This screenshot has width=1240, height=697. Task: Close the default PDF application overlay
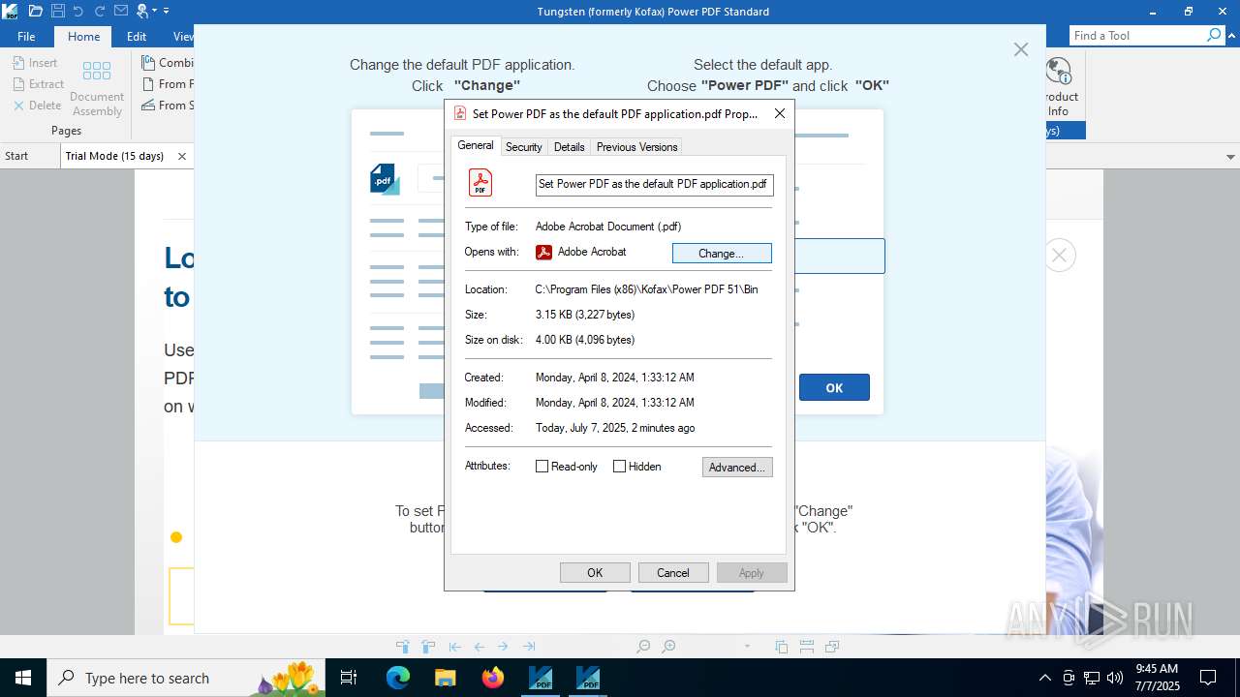coord(1021,49)
